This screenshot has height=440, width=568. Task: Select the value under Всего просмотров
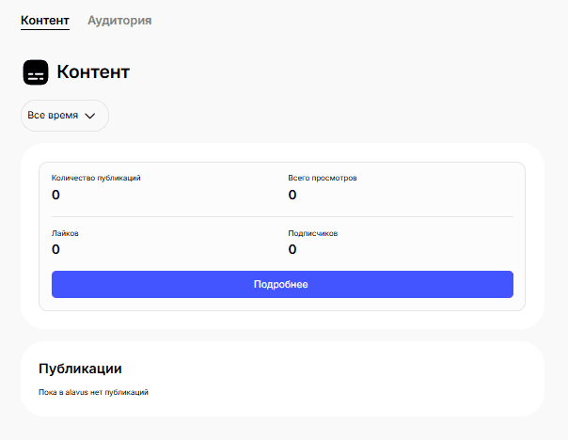(x=292, y=195)
